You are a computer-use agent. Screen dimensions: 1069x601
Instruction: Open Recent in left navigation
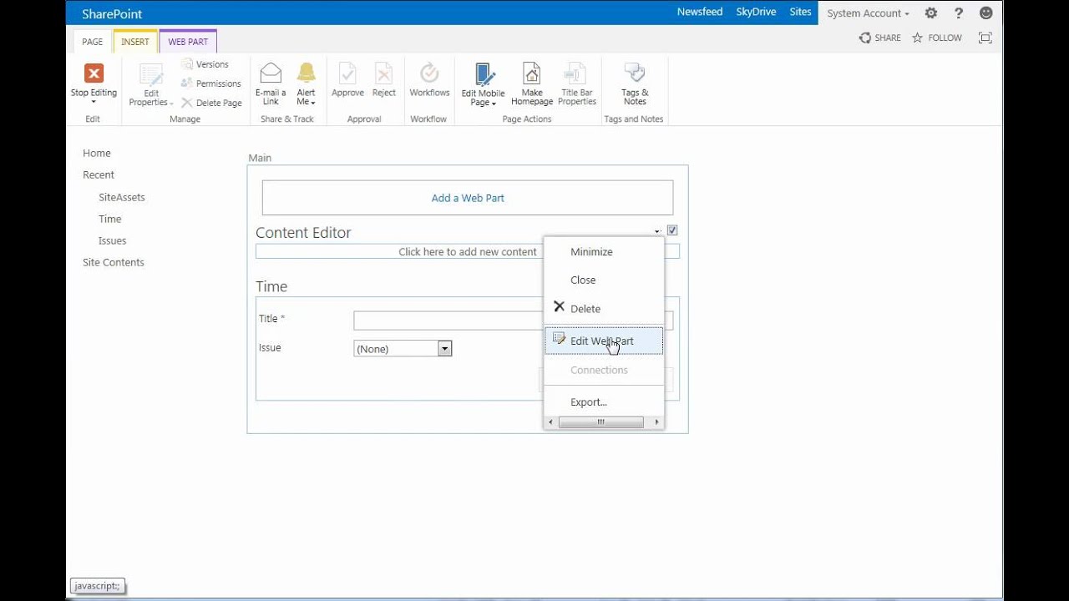99,175
